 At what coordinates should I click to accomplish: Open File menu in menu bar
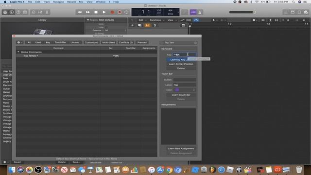[x=30, y=2]
